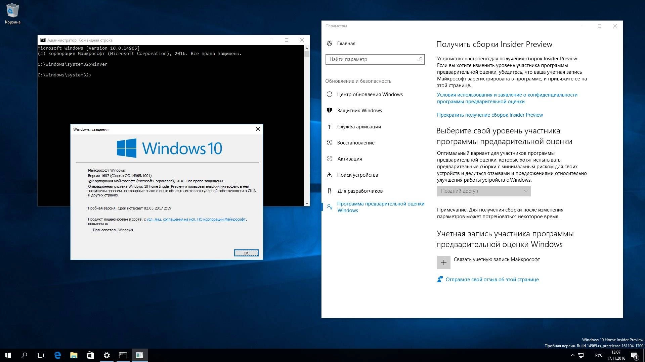Image resolution: width=645 pixels, height=362 pixels.
Task: Click the Insider program person icon in sidebar
Action: click(330, 207)
